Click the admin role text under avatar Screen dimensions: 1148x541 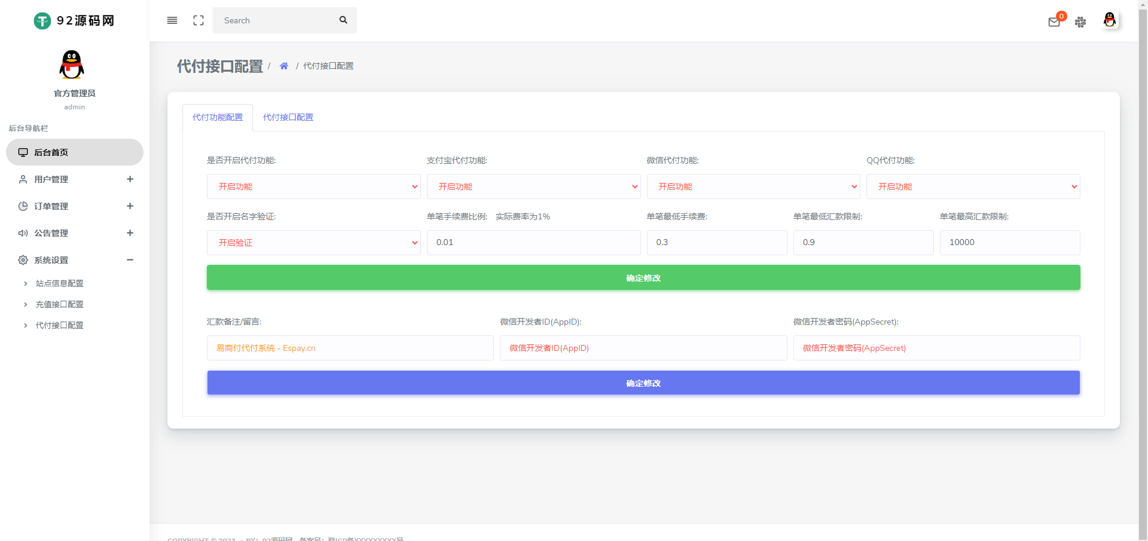pyautogui.click(x=75, y=107)
